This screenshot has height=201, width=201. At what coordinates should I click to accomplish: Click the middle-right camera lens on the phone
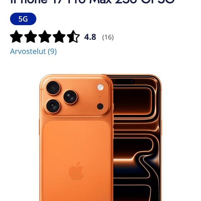[70, 97]
